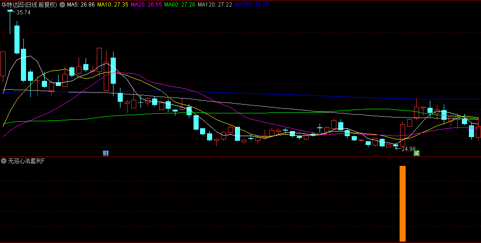
Task: Click the 财 financial marker icon
Action: (x=106, y=153)
